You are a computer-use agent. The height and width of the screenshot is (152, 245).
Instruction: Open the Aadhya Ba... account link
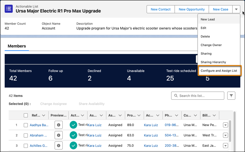[39, 125]
